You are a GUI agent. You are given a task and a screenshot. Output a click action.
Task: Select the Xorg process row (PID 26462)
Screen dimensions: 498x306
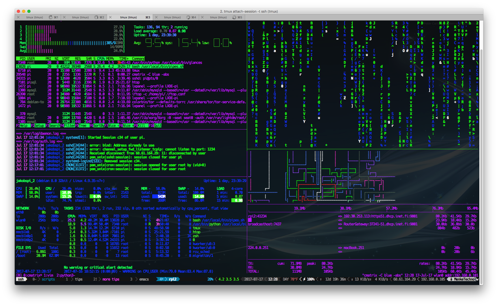[131, 118]
